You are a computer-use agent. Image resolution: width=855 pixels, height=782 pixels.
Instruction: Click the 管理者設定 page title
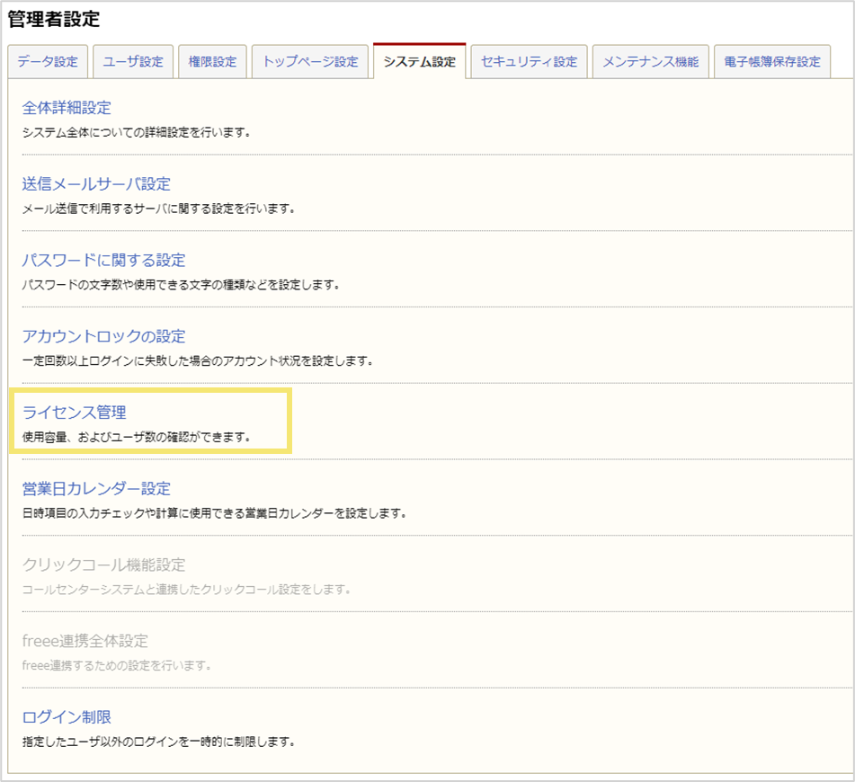54,16
